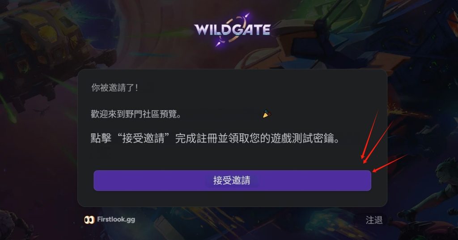Click the Wildgate logo at top
This screenshot has width=458, height=240.
(232, 29)
